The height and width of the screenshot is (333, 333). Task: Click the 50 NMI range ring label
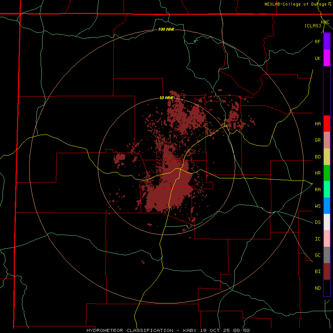pyautogui.click(x=166, y=98)
